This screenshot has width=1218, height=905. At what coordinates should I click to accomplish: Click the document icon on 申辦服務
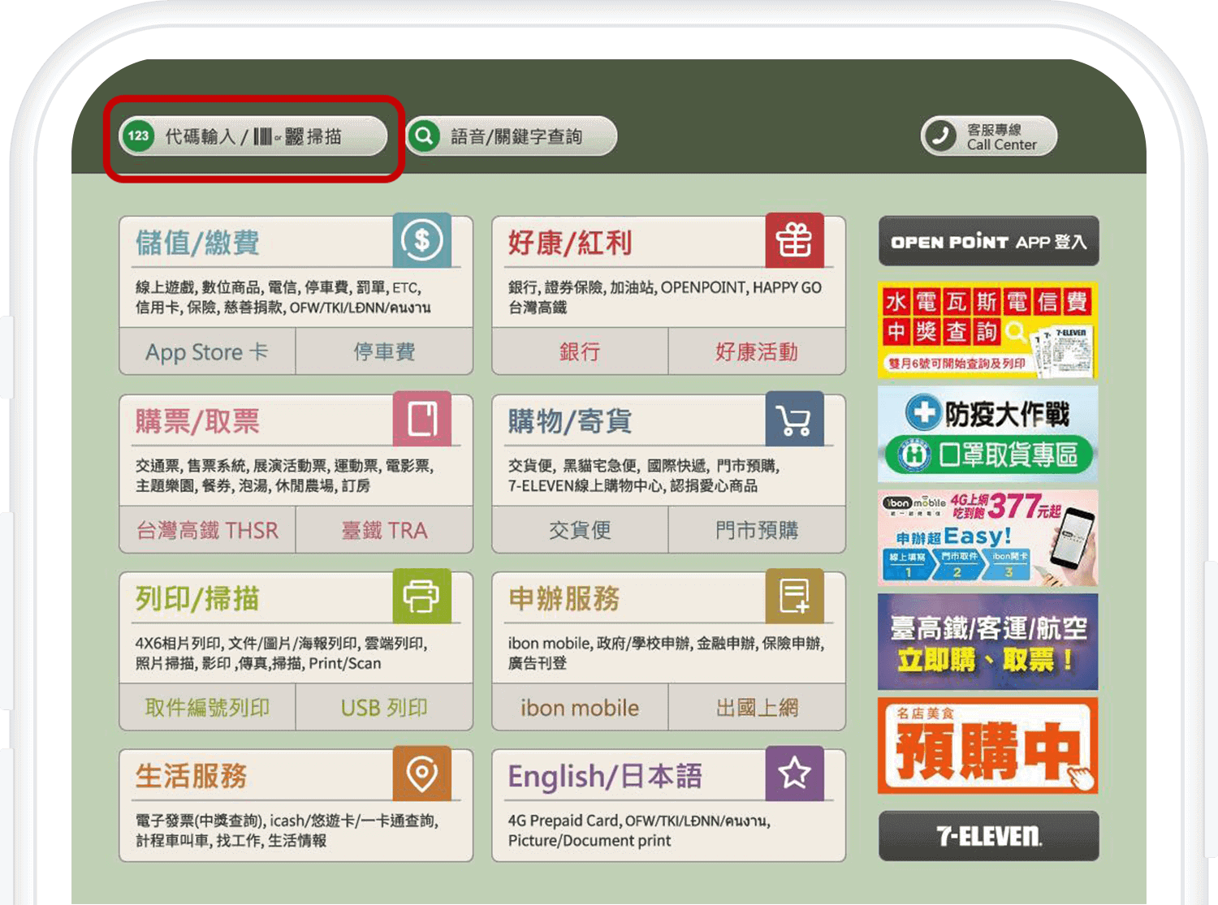(794, 597)
